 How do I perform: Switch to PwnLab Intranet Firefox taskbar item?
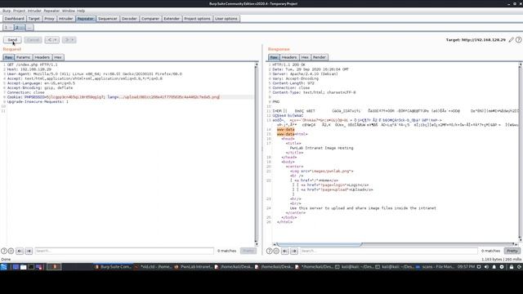click(193, 267)
